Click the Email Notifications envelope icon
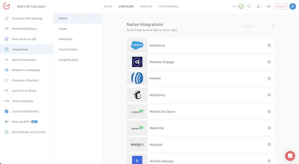Image resolution: width=299 pixels, height=164 pixels. [6, 29]
